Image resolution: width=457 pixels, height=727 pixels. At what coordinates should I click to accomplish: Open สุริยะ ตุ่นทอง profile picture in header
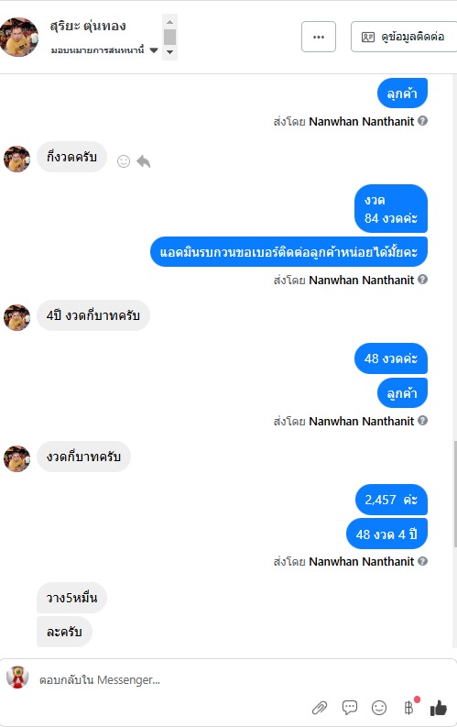click(x=19, y=37)
